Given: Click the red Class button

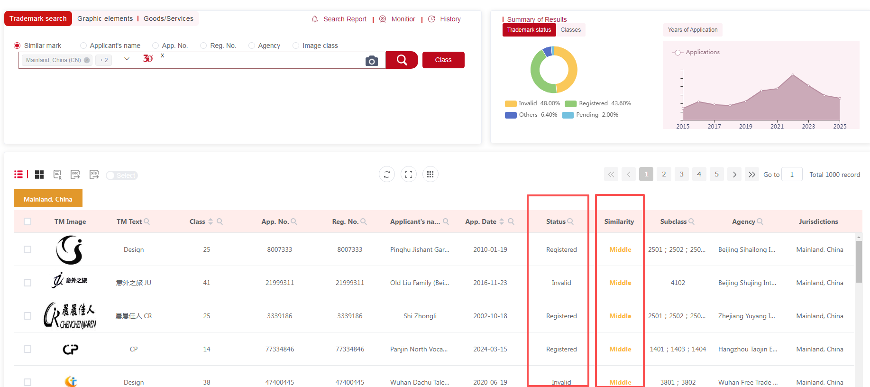Looking at the screenshot, I should tap(443, 60).
